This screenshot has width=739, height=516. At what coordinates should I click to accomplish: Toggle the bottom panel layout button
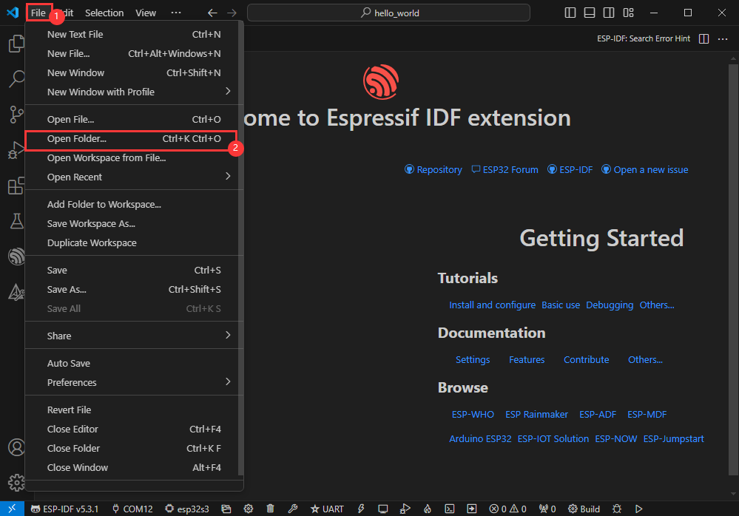(x=590, y=13)
